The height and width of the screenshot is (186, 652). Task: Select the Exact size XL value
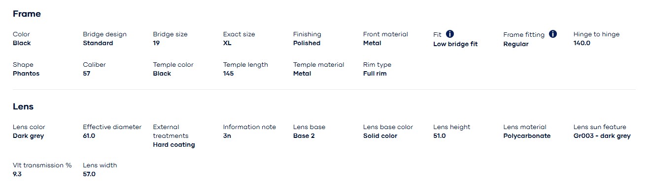pos(227,43)
